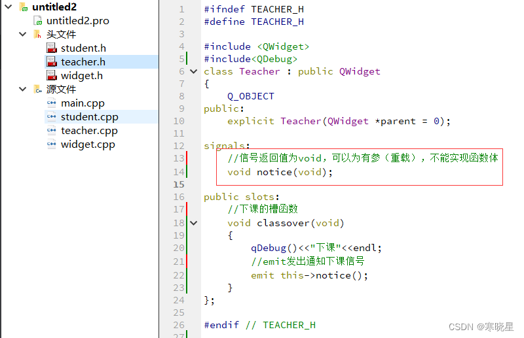This screenshot has height=338, width=524.
Task: Open teacher.cpp from the project tree
Action: [x=89, y=131]
